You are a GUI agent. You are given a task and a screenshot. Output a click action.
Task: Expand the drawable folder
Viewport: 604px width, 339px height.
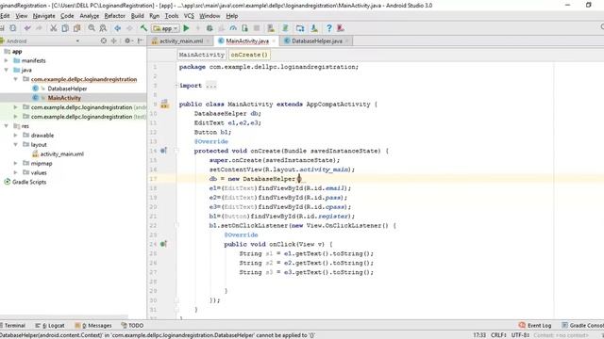pos(15,136)
